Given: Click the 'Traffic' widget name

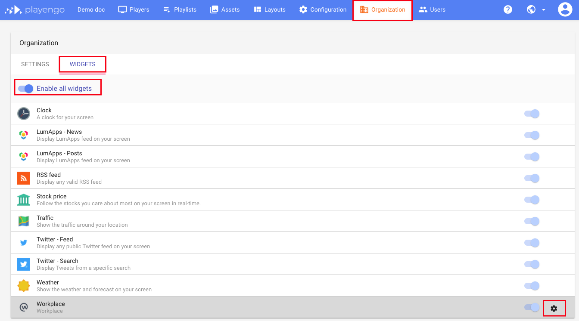Looking at the screenshot, I should tap(45, 218).
